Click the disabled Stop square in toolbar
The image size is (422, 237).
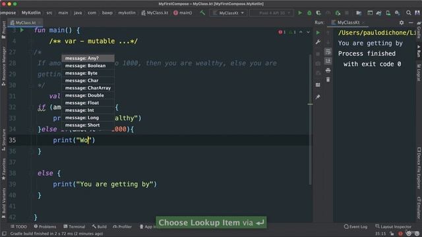click(347, 13)
